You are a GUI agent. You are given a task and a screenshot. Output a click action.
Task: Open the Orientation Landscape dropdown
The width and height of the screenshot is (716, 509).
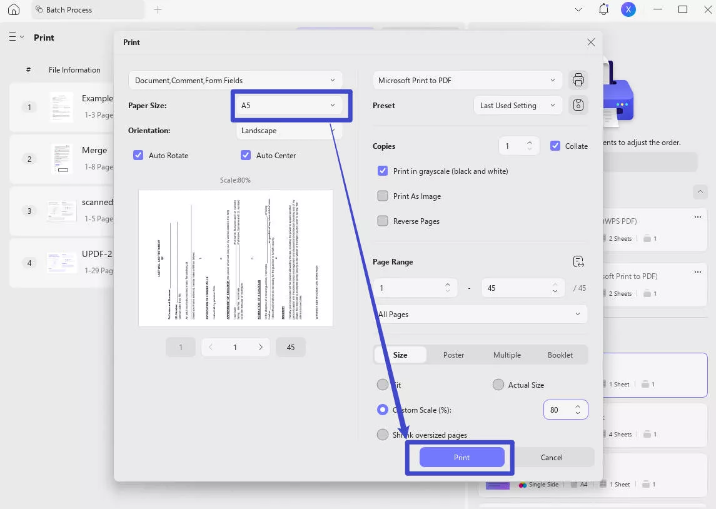(289, 131)
